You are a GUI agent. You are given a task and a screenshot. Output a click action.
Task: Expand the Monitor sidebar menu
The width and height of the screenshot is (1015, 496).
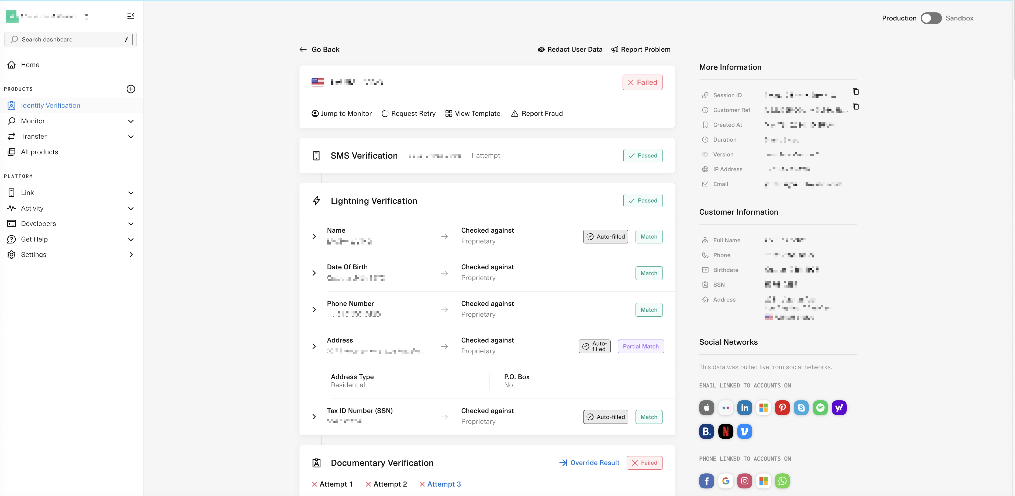tap(130, 121)
